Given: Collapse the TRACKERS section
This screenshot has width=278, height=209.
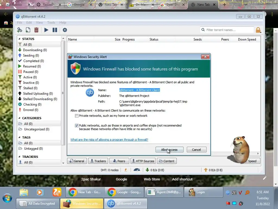Looking at the screenshot, I should point(19,156).
